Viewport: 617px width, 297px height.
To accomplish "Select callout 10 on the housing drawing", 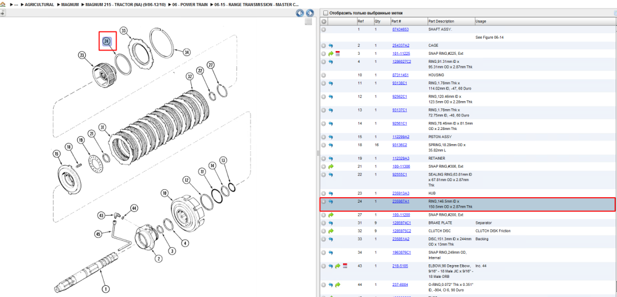I will (x=165, y=193).
